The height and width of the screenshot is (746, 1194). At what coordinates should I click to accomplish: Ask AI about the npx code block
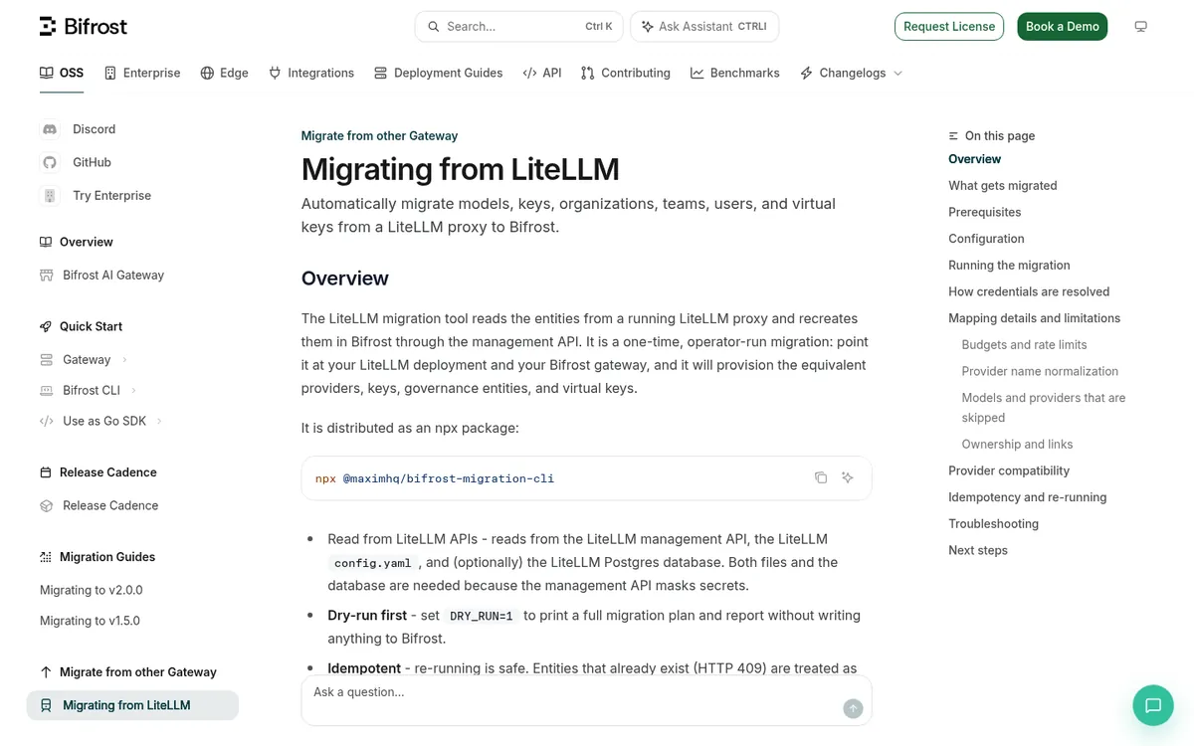point(848,478)
